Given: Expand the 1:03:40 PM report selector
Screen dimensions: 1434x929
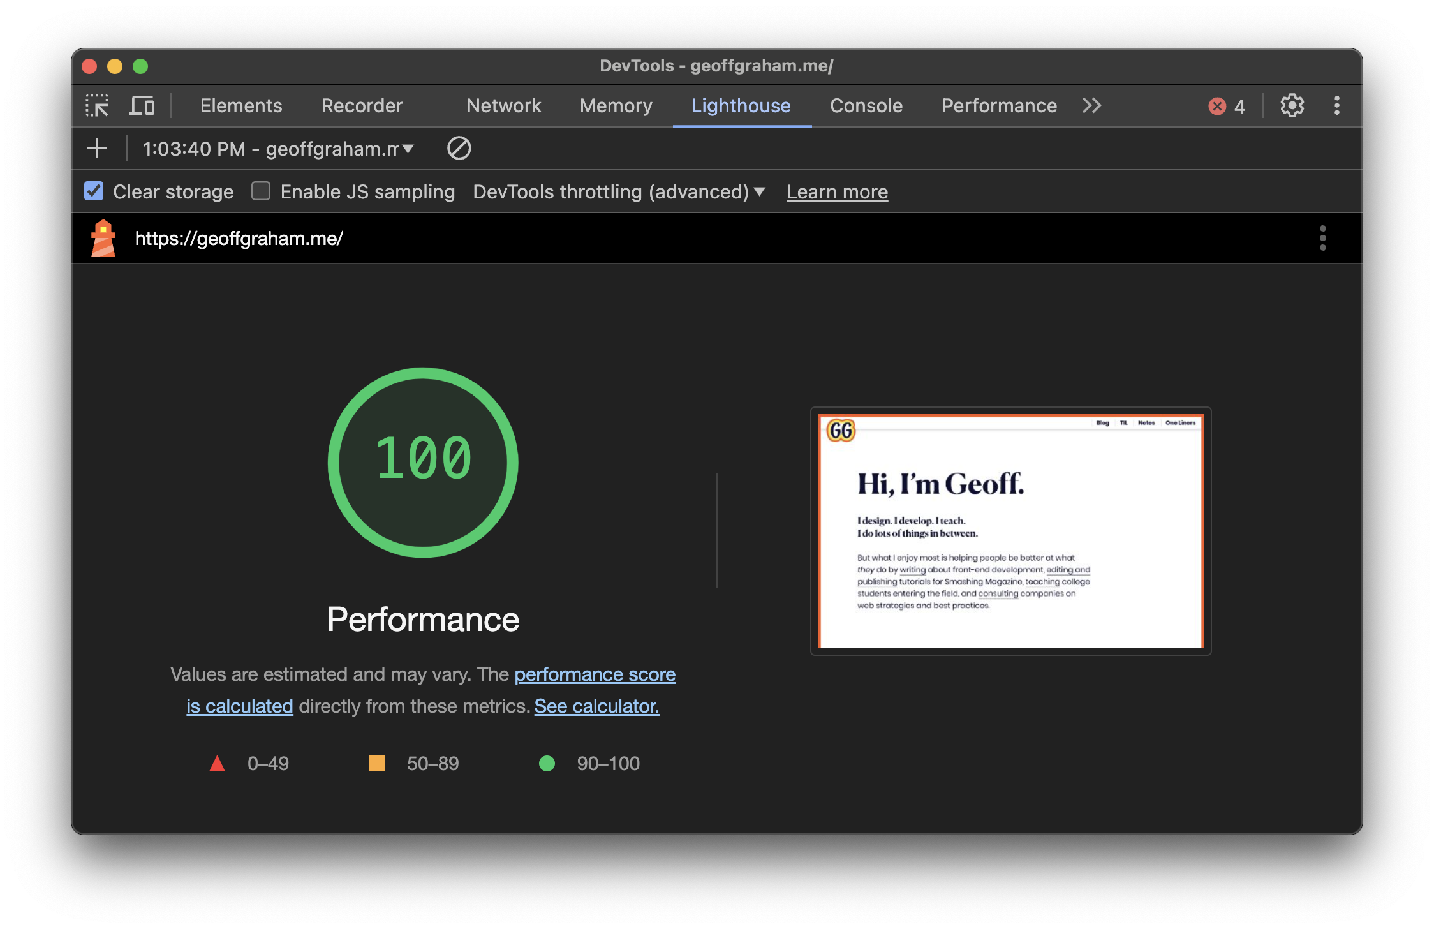Looking at the screenshot, I should pyautogui.click(x=409, y=148).
